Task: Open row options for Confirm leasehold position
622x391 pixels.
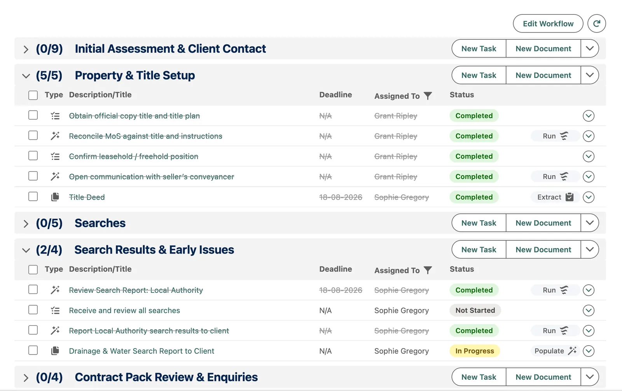Action: pyautogui.click(x=589, y=156)
